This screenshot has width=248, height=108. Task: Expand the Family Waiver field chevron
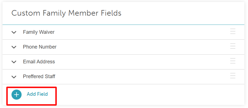point(14,32)
